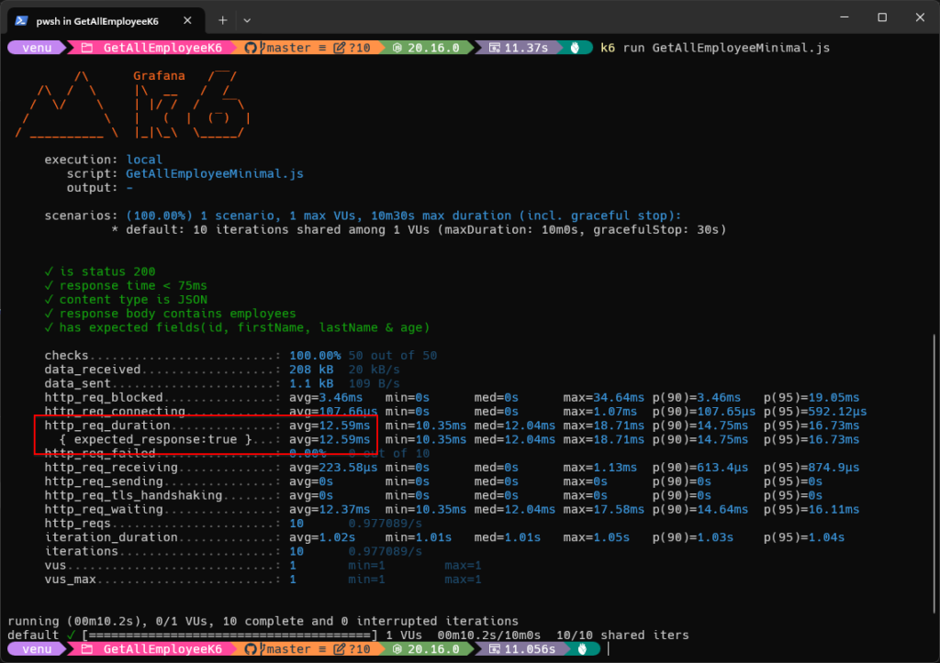Click the vus_max metric name
The width and height of the screenshot is (940, 663).
[70, 580]
